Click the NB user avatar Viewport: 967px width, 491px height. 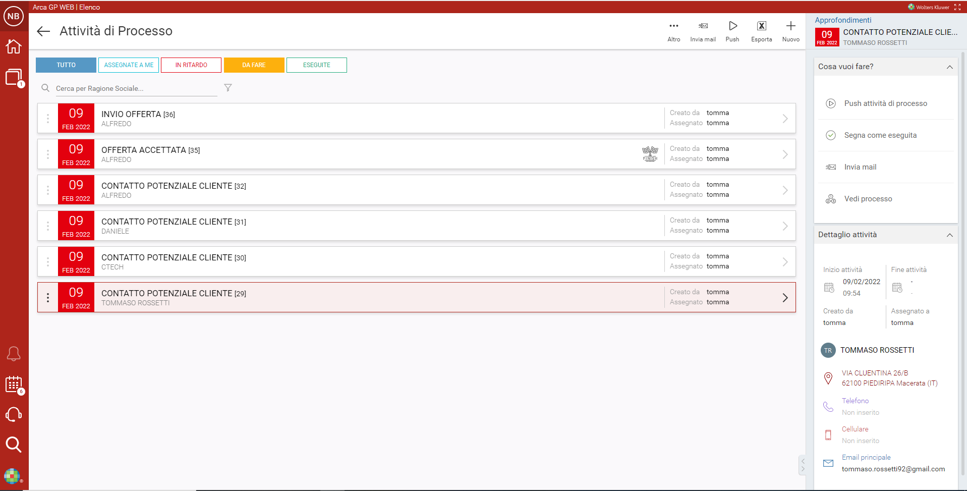point(14,16)
